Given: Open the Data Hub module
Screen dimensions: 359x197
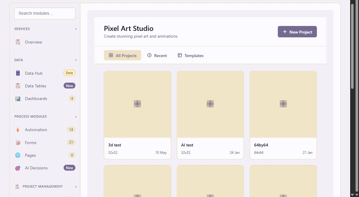Looking at the screenshot, I should [45, 73].
